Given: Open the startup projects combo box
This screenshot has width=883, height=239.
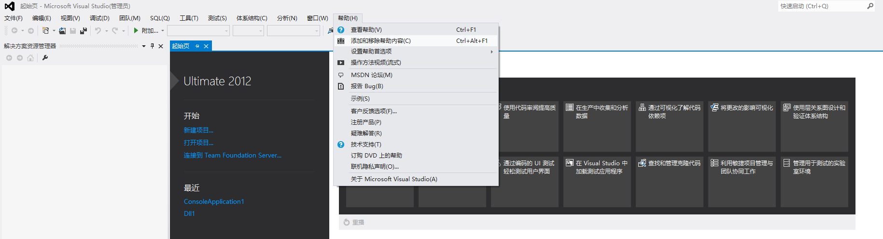Looking at the screenshot, I should 294,31.
